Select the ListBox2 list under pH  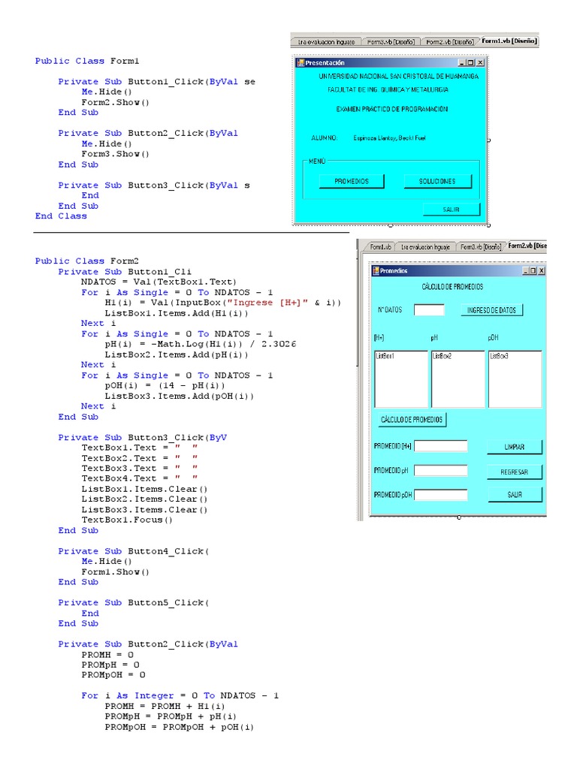(x=458, y=379)
